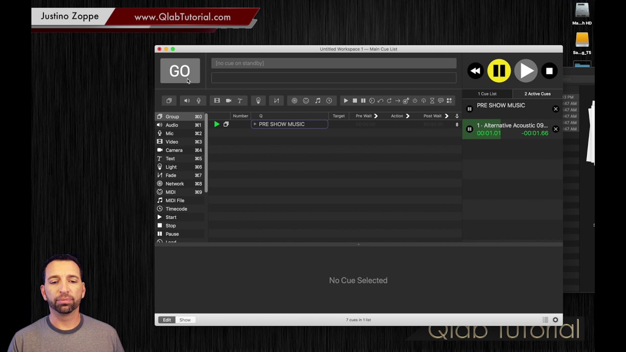This screenshot has width=626, height=352.
Task: Select Audio in the cue type sidebar
Action: point(179,125)
